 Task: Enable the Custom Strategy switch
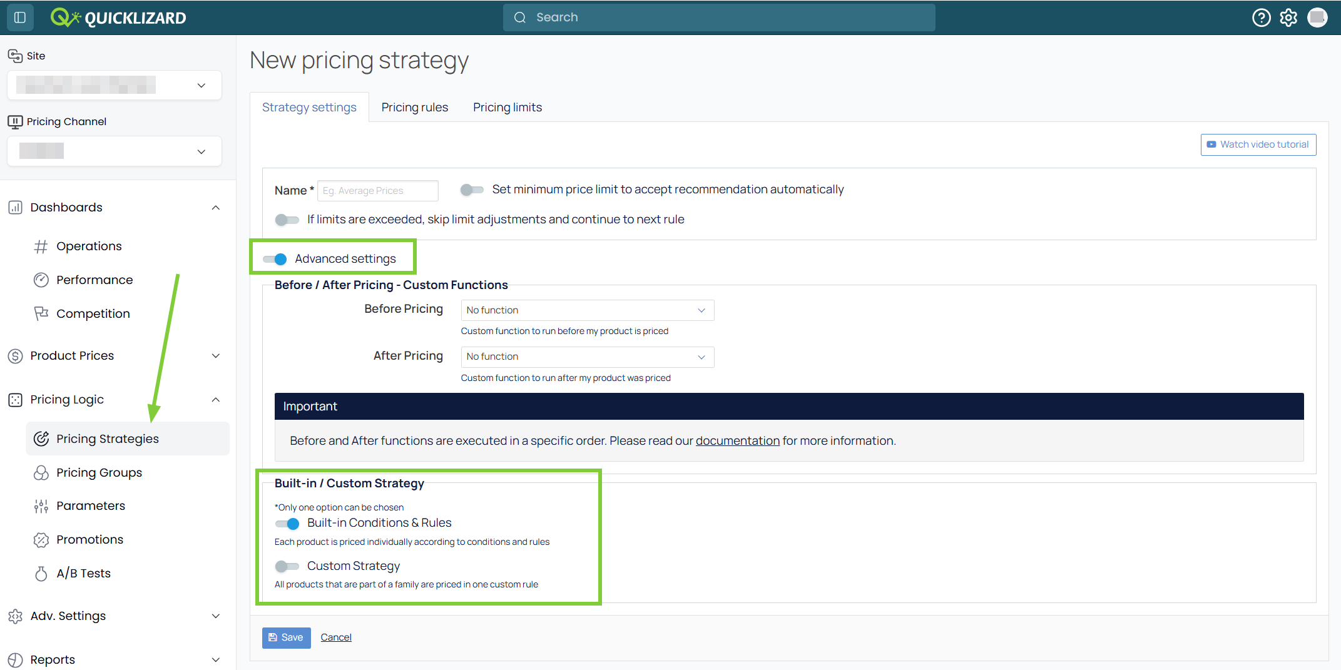click(x=287, y=566)
